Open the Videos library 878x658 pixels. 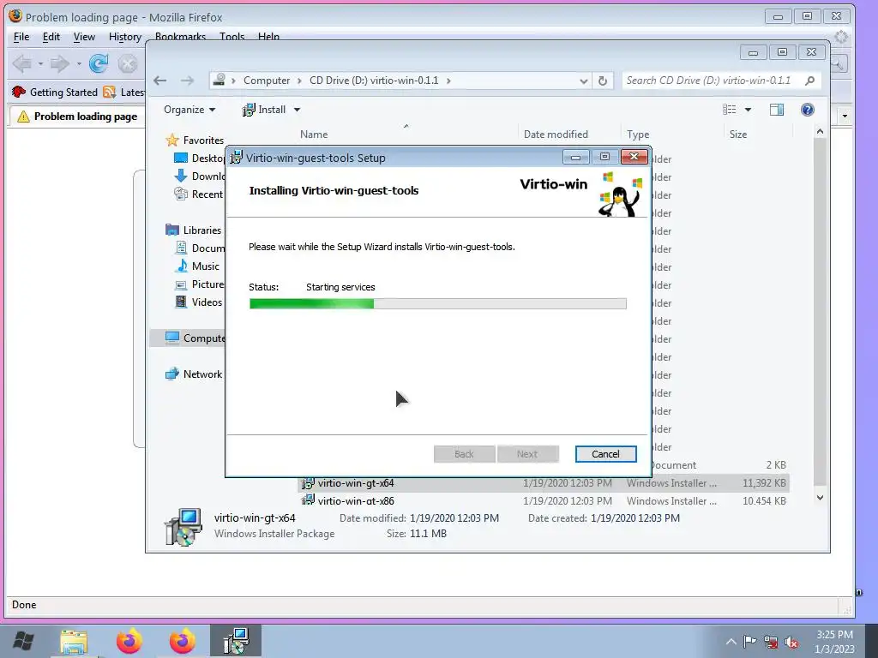pyautogui.click(x=199, y=302)
